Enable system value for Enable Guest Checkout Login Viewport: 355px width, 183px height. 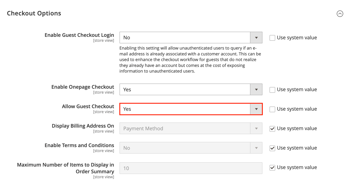point(272,37)
